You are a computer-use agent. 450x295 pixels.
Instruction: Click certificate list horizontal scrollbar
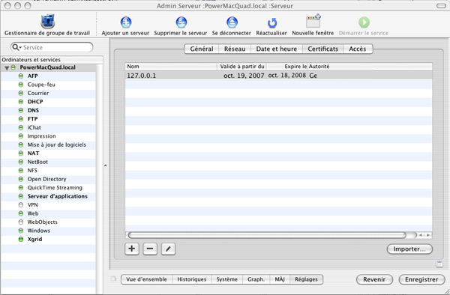[x=267, y=235]
